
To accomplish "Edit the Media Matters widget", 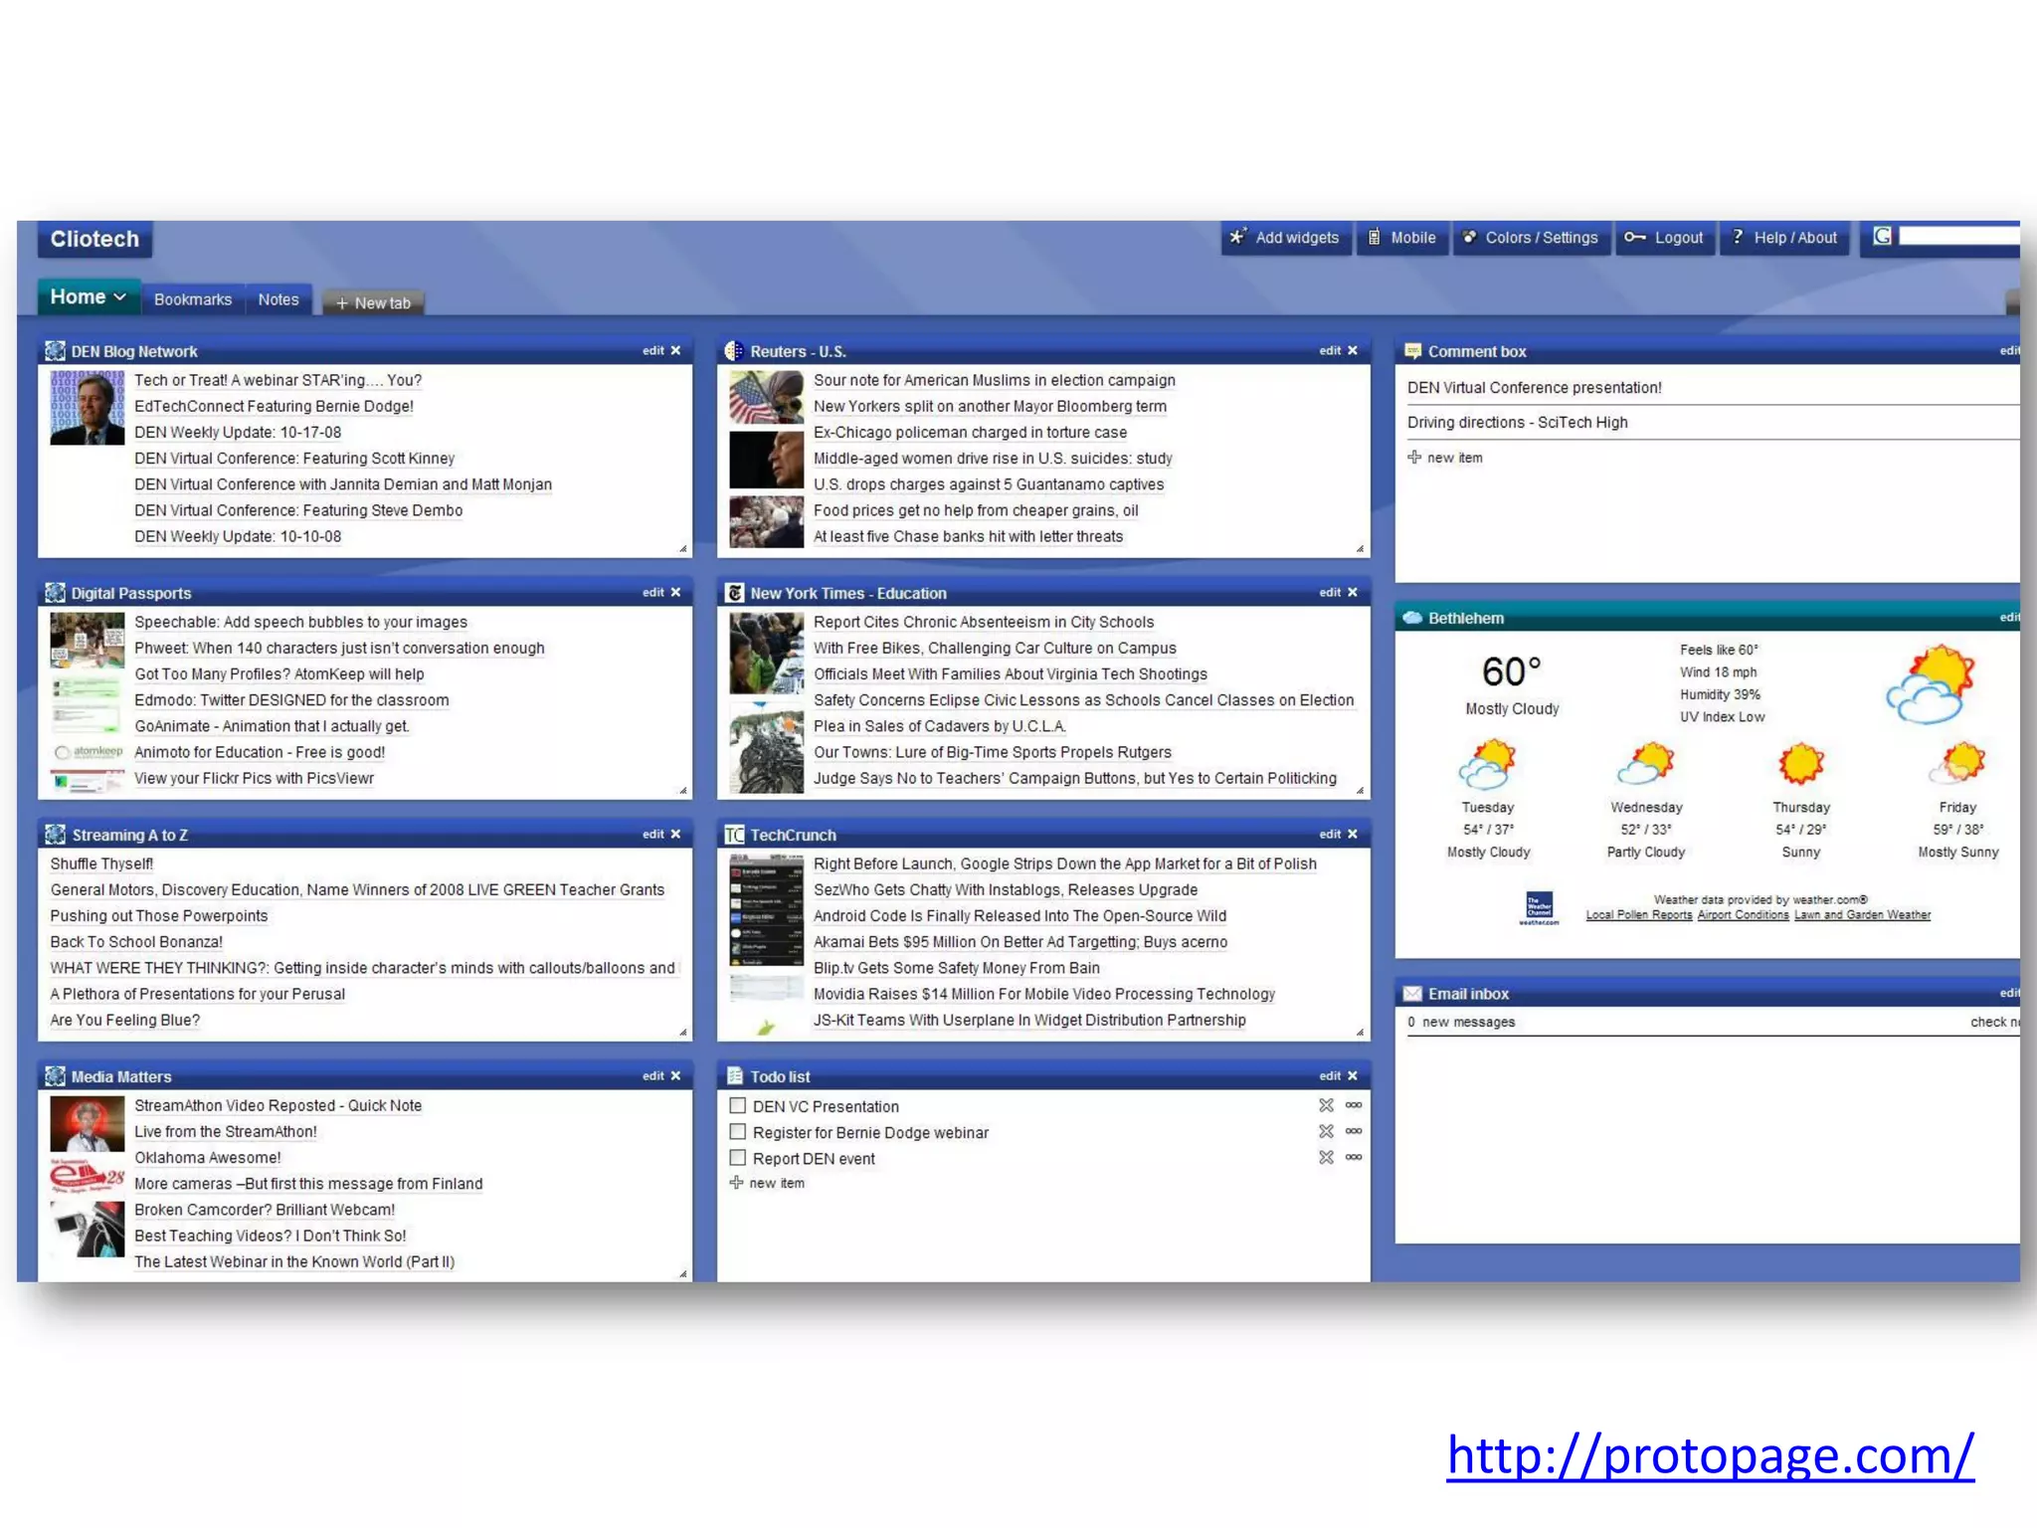I will (x=652, y=1075).
